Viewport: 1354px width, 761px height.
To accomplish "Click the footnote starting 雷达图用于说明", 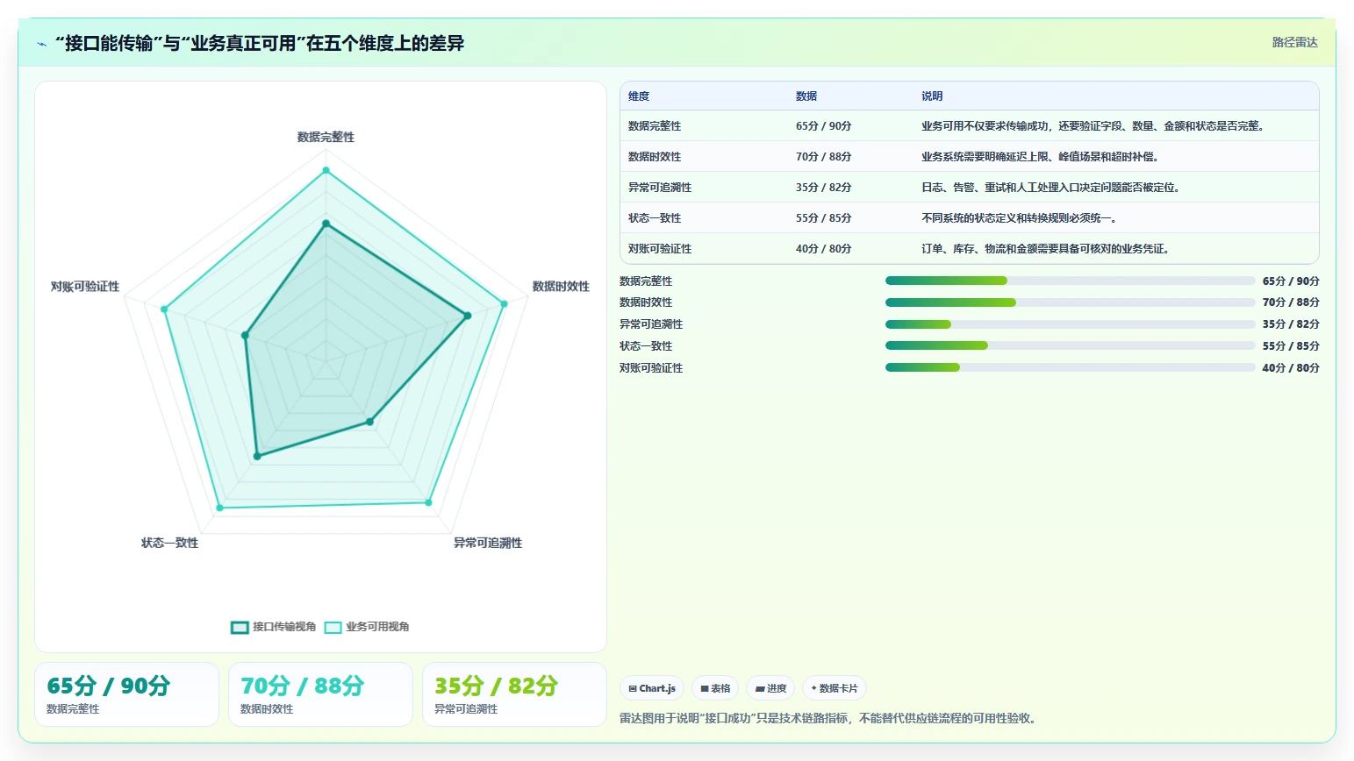I will tap(830, 719).
